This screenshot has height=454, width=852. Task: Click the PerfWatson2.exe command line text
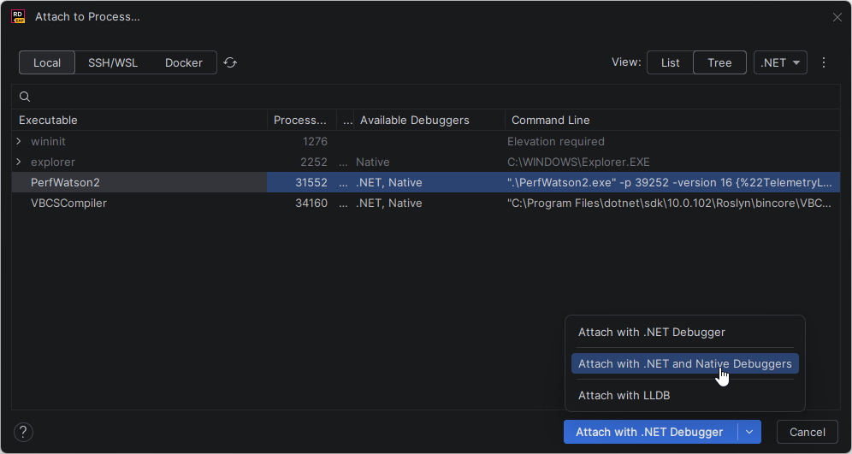click(670, 182)
